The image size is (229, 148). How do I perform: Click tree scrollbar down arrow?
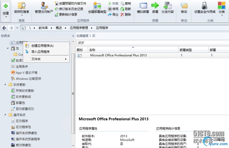pyautogui.click(x=73, y=146)
